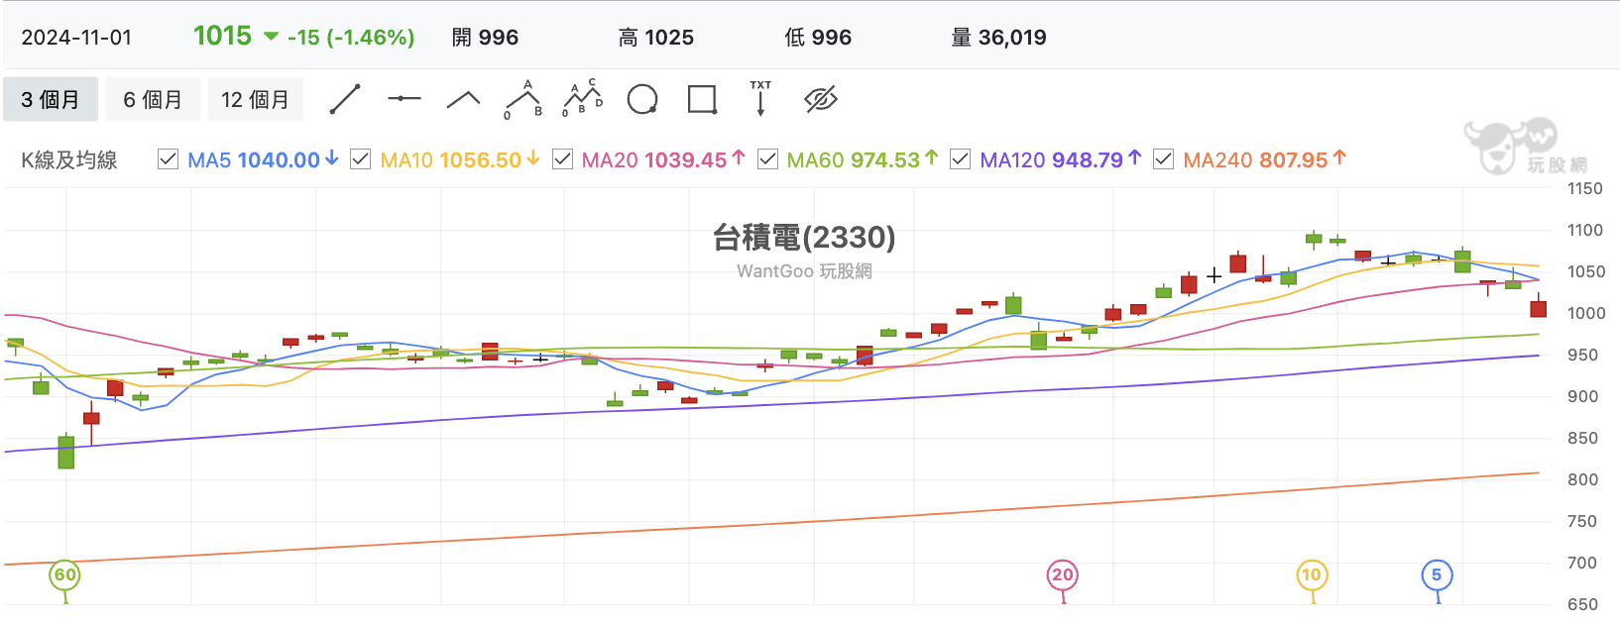Click the change -15 (-1.46%)
Viewport: 1620px width, 620px height.
coord(351,38)
